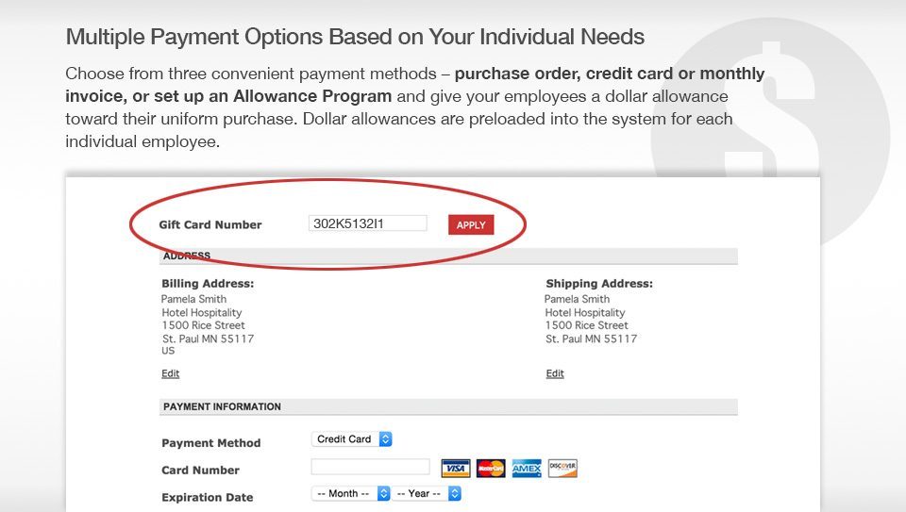This screenshot has height=512, width=906.
Task: Click the Multiple Payment Options heading
Action: click(355, 37)
